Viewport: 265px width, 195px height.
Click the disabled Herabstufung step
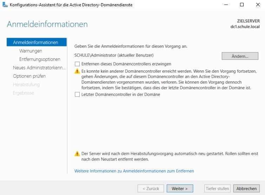click(x=26, y=84)
